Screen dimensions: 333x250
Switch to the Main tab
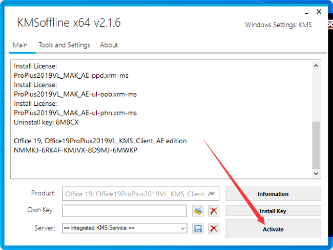(x=20, y=45)
